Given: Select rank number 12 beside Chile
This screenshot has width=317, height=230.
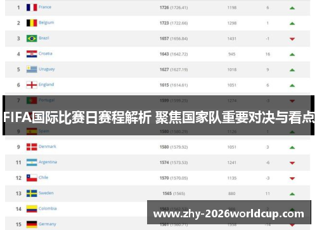Looking at the screenshot, I should (18, 178).
